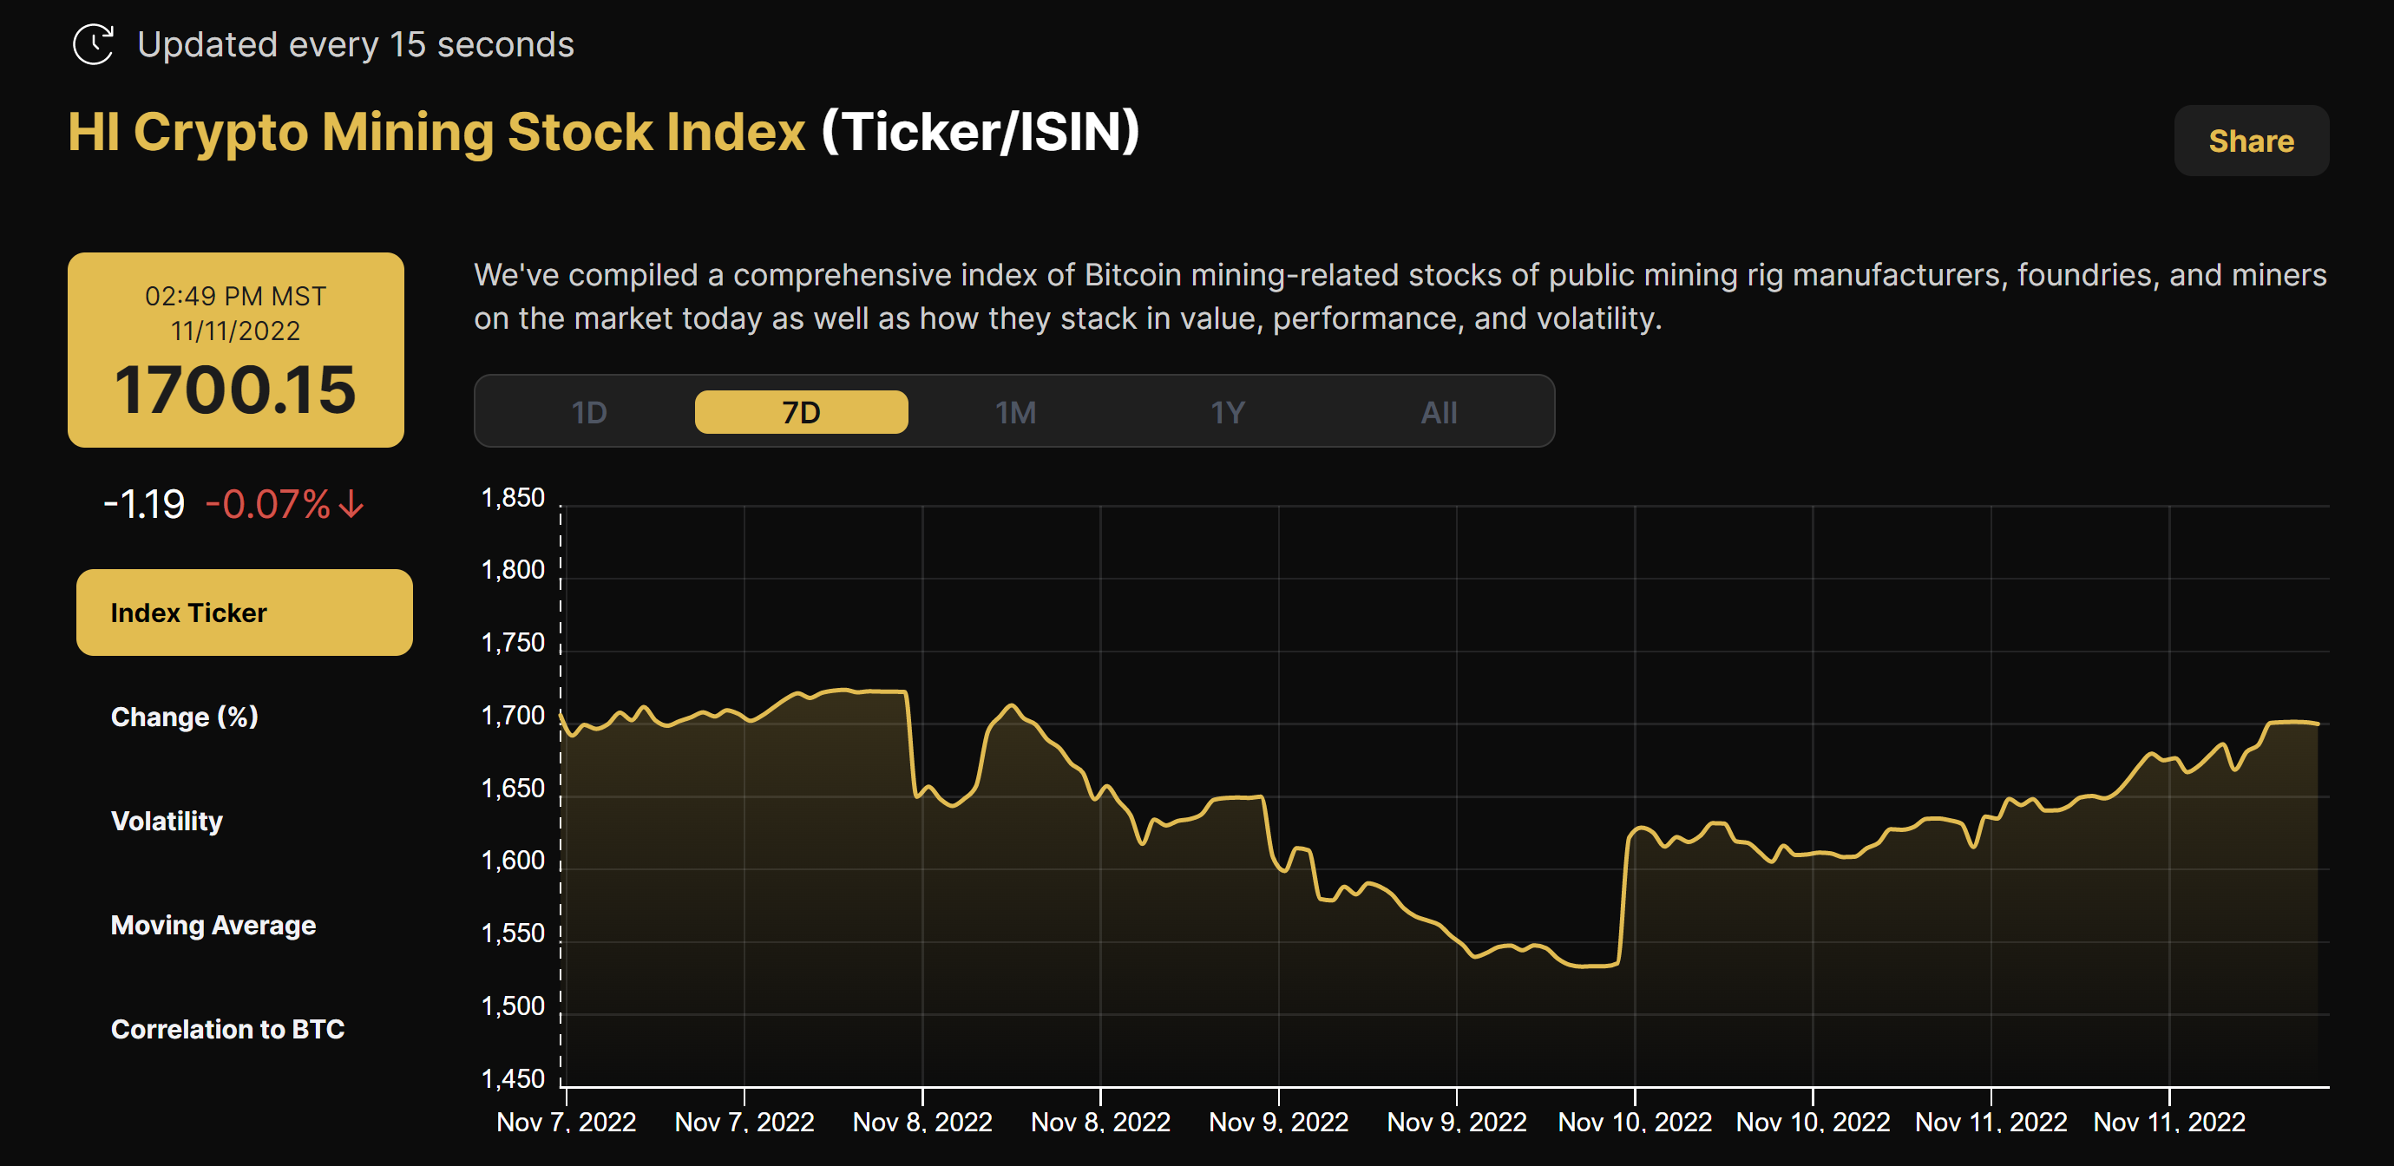
Task: Show the All-time price history
Action: (x=1439, y=410)
